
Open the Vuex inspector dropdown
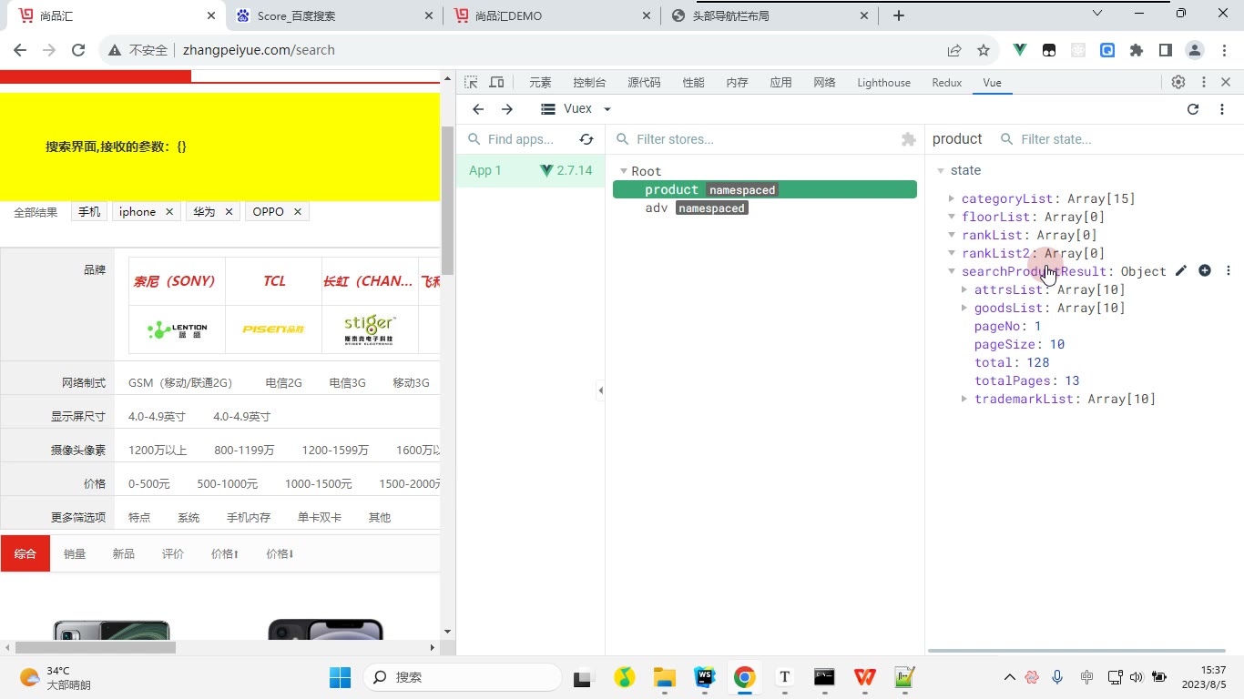[576, 109]
